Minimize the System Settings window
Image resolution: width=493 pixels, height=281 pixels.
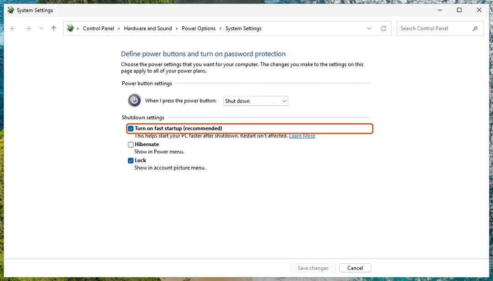[x=440, y=10]
